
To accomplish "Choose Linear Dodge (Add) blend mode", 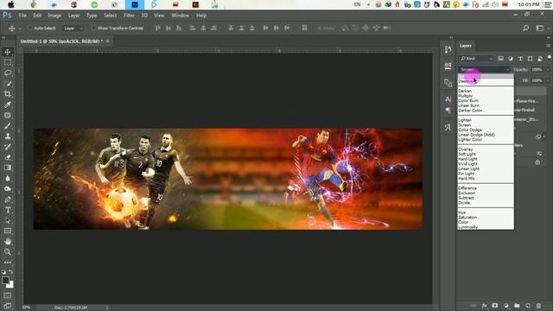I will (476, 135).
